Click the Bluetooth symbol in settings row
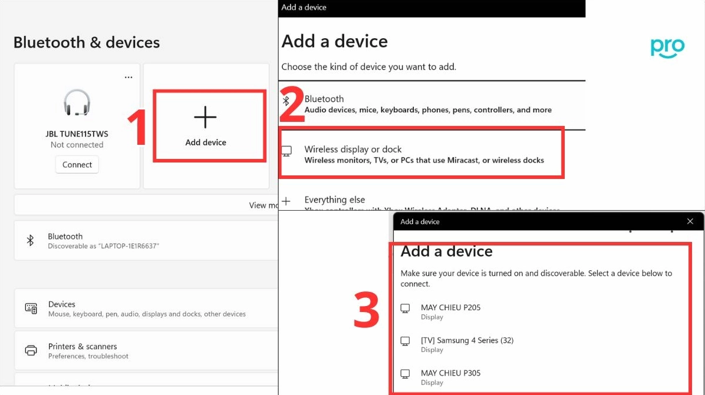The height and width of the screenshot is (395, 705). [30, 240]
